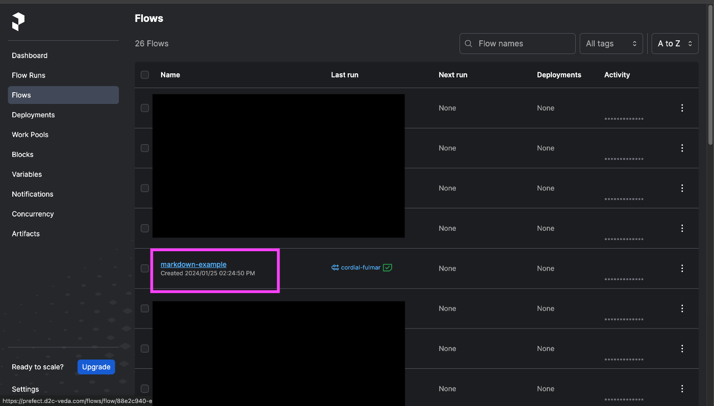Click the '26 Flows' count text
Screen dimensions: 714x406
pos(151,44)
